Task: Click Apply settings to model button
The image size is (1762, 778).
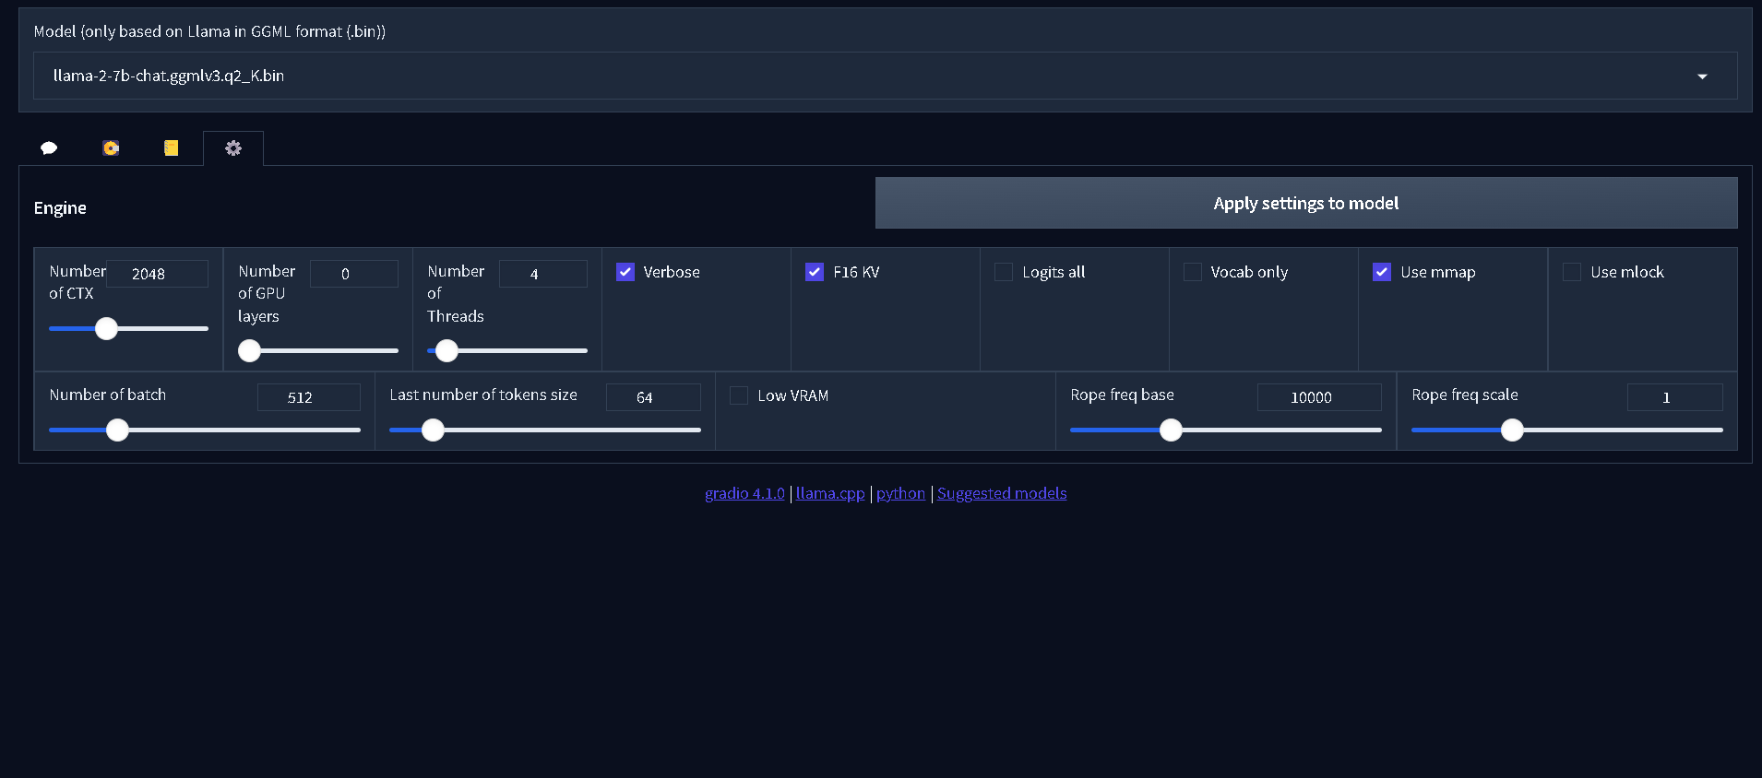Action: (x=1306, y=203)
